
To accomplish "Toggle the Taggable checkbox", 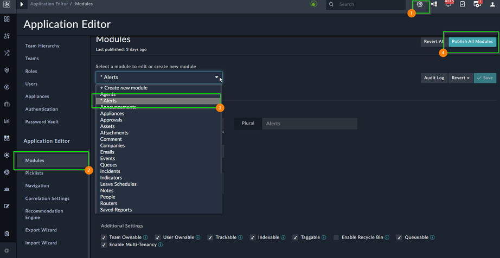I will coord(295,237).
